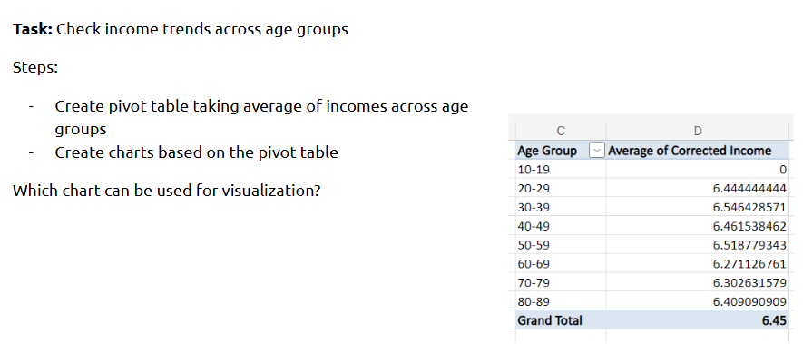The height and width of the screenshot is (344, 803).
Task: Select the 80-89 age group cell
Action: pos(560,301)
